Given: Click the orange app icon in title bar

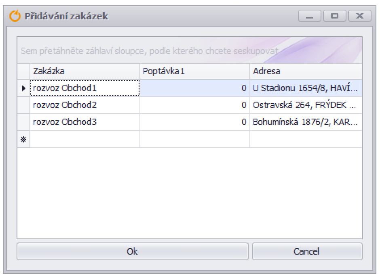Looking at the screenshot, I should coord(15,16).
